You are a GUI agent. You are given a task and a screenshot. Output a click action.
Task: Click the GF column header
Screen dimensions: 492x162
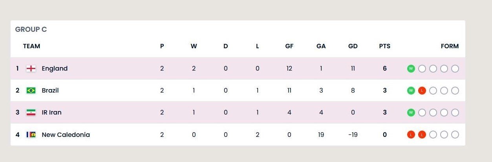289,46
